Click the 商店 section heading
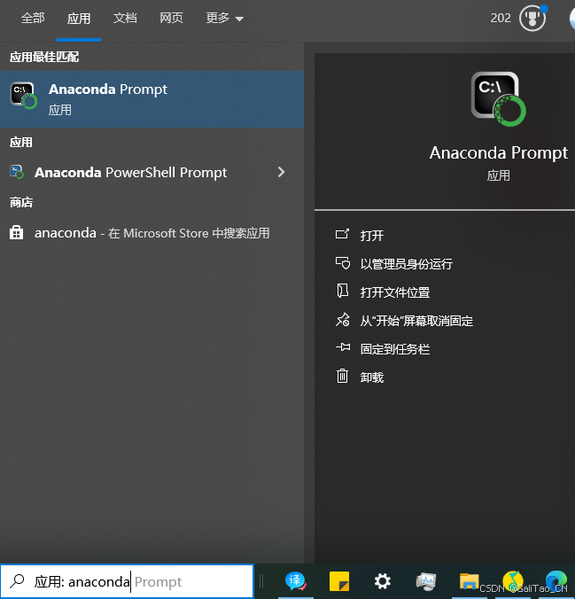The width and height of the screenshot is (575, 599). pyautogui.click(x=21, y=202)
